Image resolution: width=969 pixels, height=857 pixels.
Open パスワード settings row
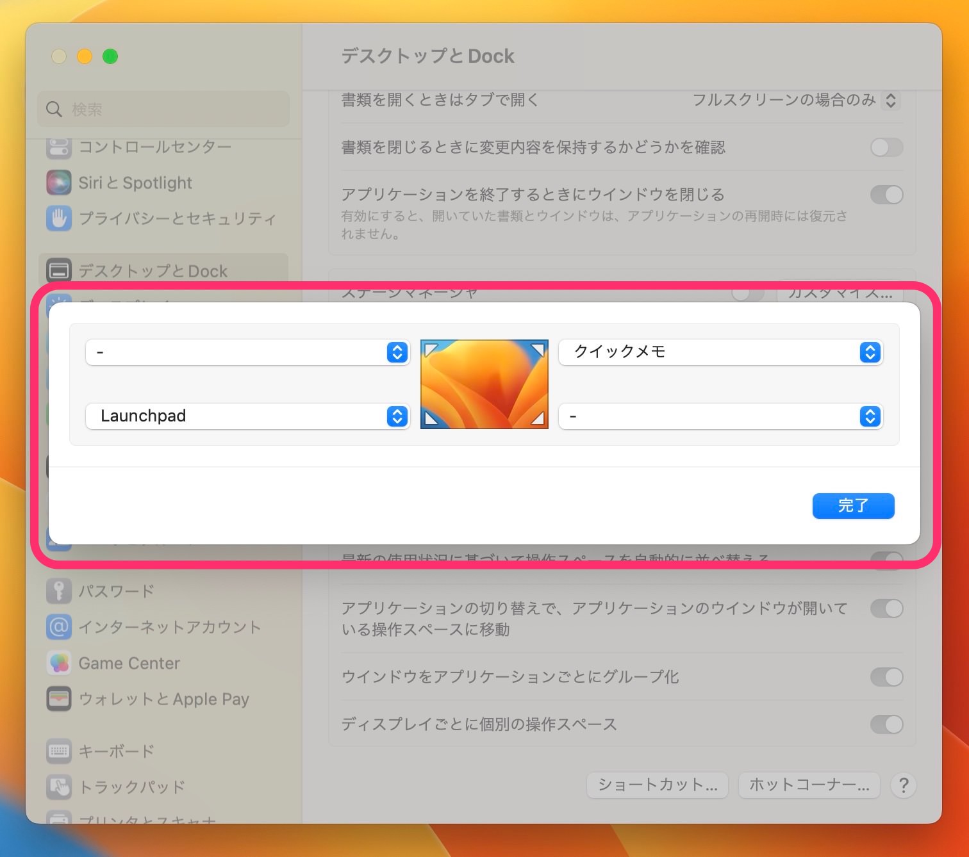(x=163, y=591)
